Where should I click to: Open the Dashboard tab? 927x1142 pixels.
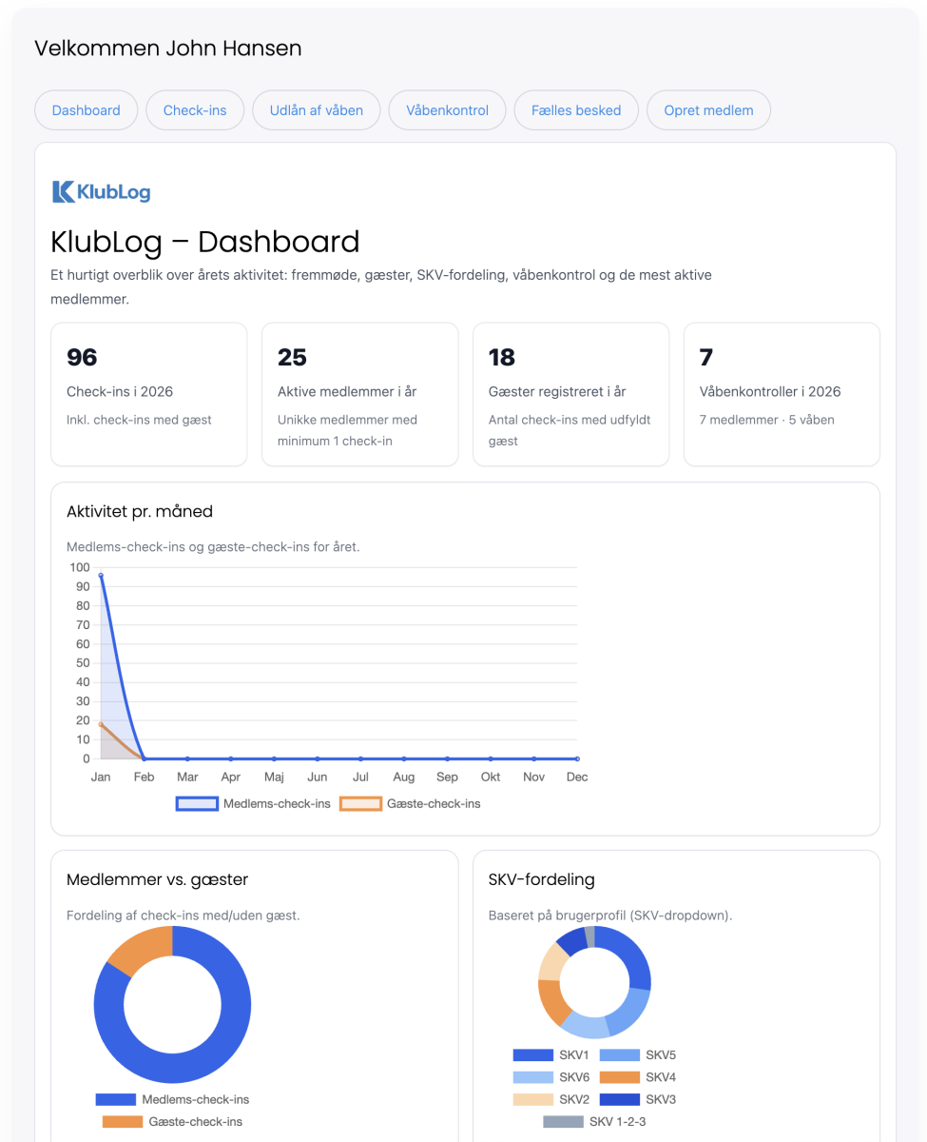(87, 110)
